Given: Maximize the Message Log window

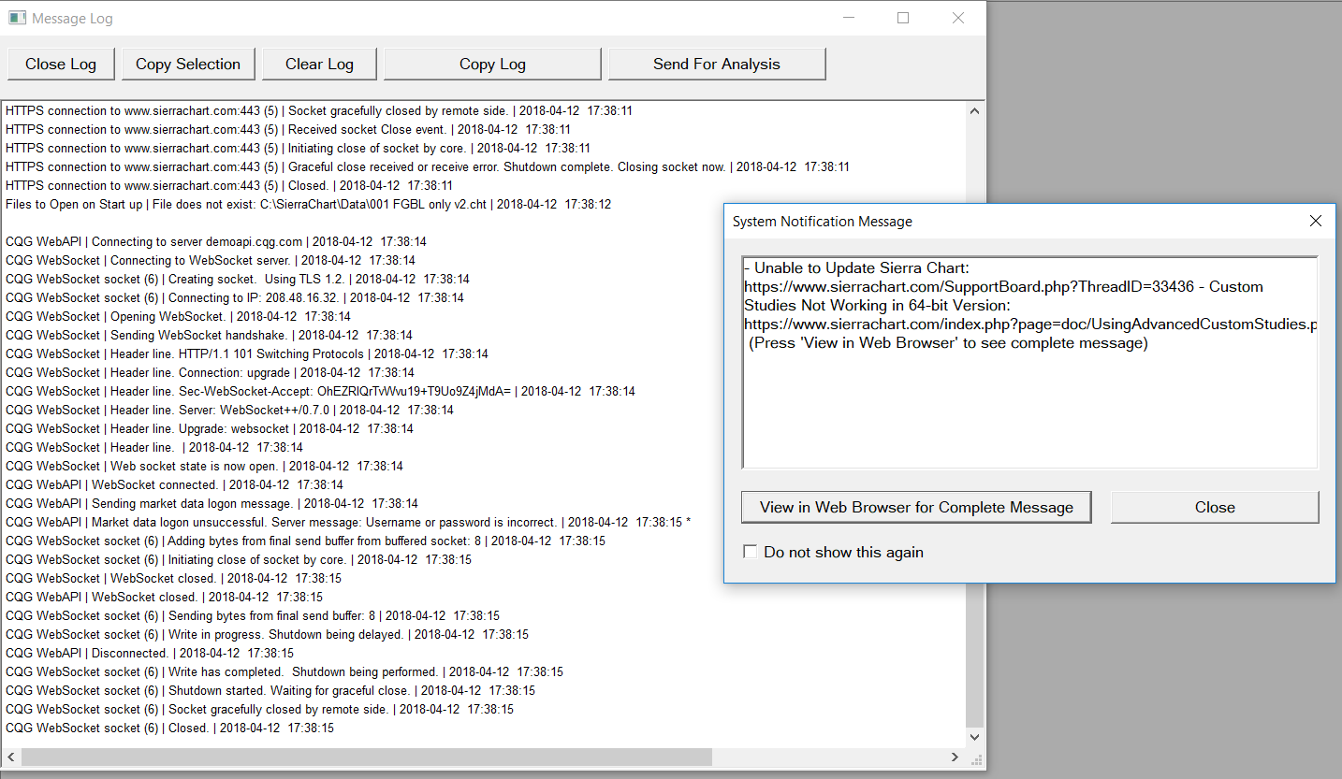Looking at the screenshot, I should click(903, 18).
